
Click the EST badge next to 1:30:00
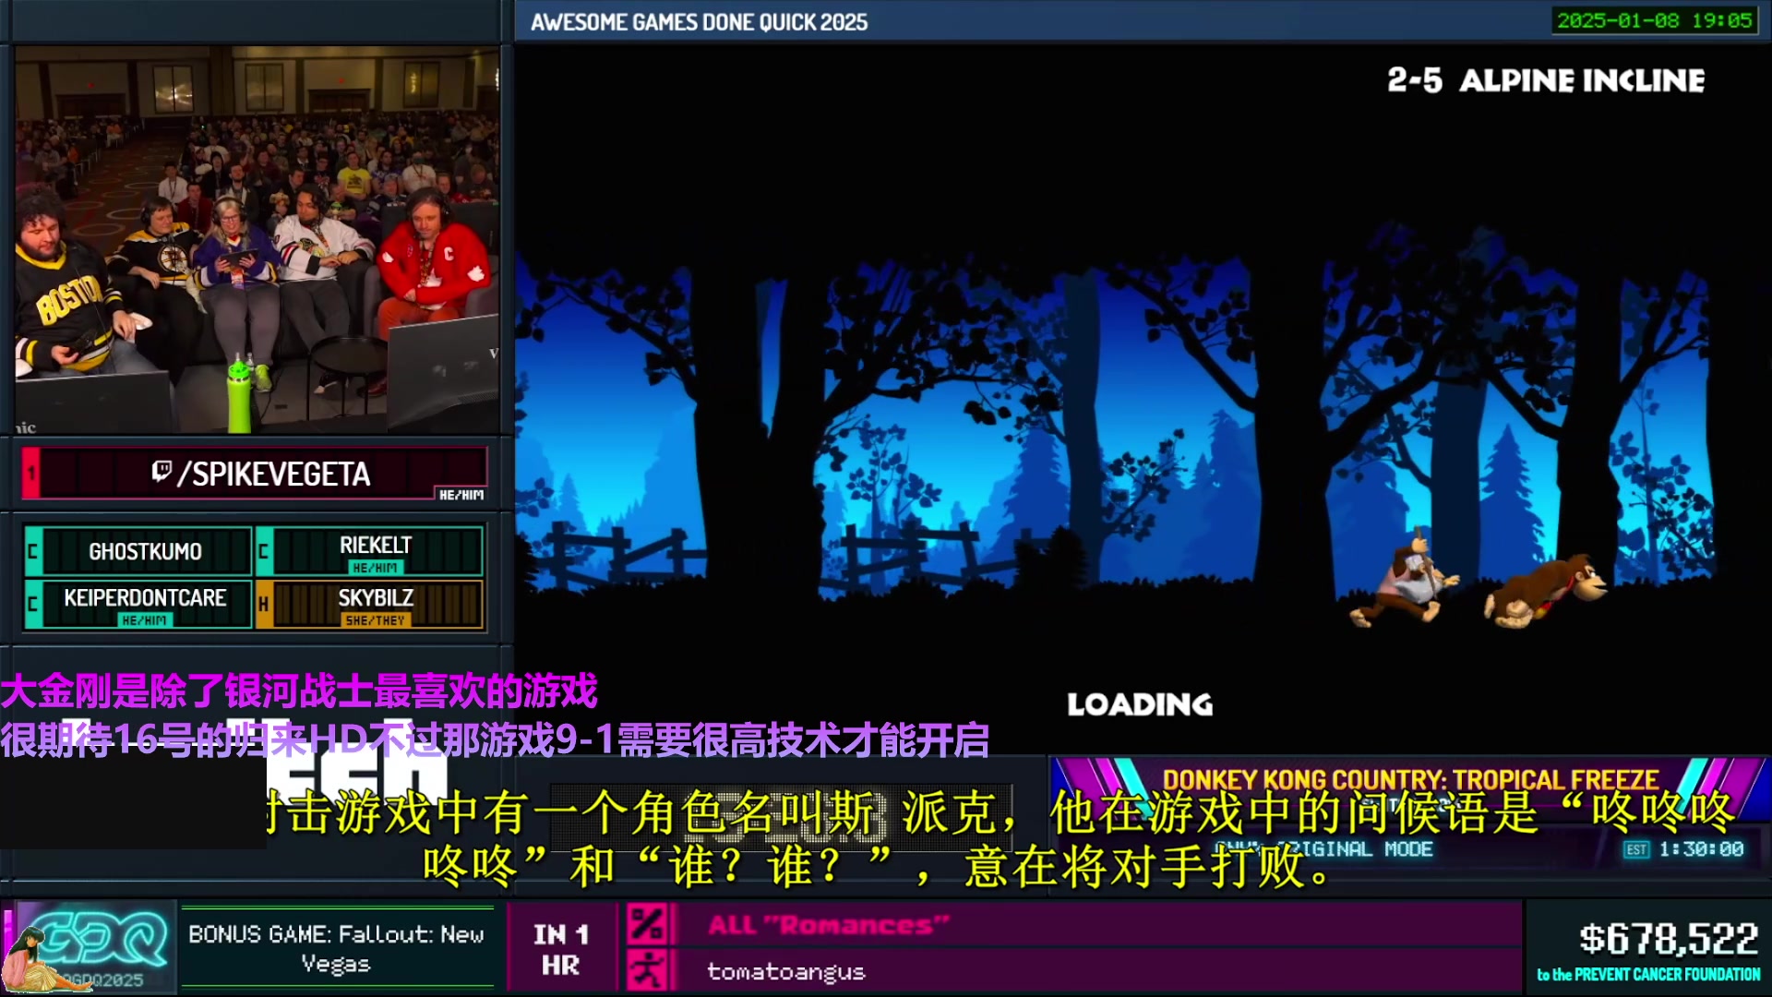coord(1636,849)
